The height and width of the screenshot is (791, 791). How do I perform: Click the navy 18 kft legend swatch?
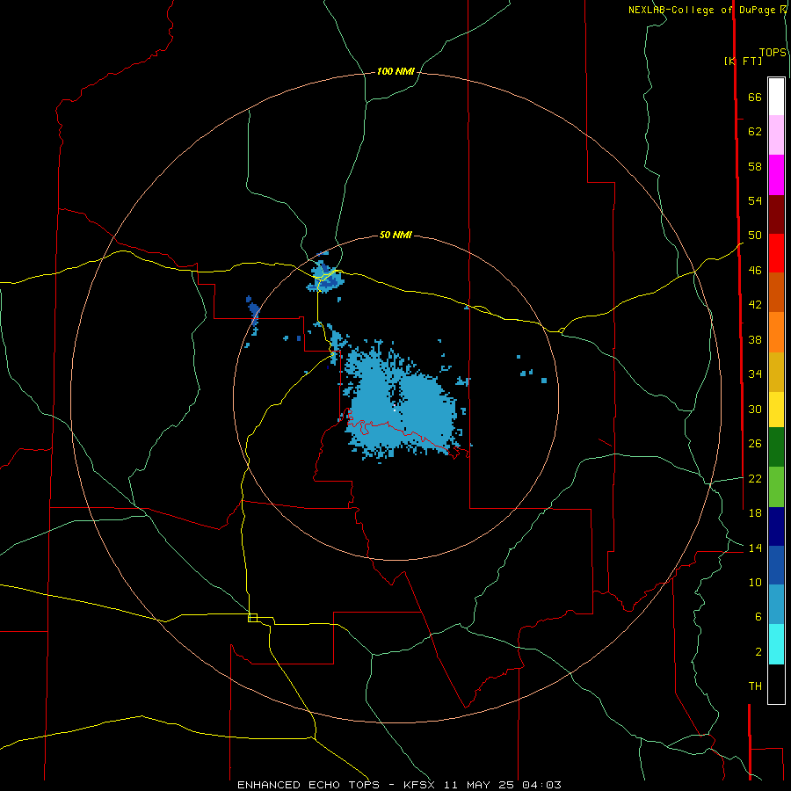tap(776, 526)
